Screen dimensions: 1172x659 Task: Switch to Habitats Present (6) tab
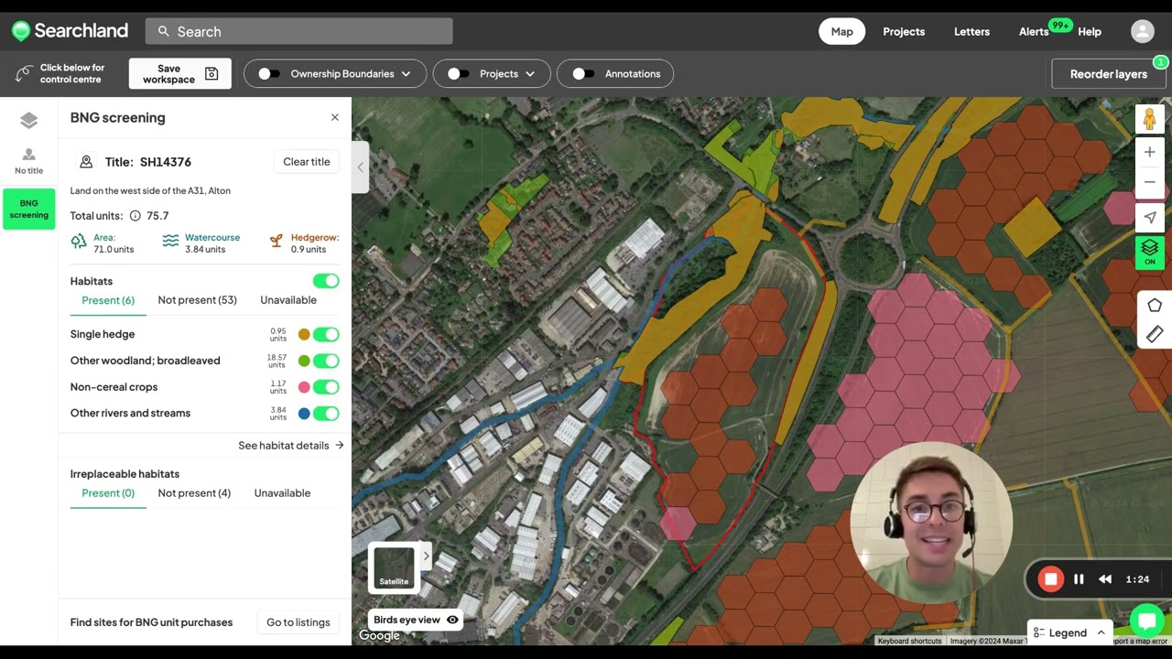(108, 300)
